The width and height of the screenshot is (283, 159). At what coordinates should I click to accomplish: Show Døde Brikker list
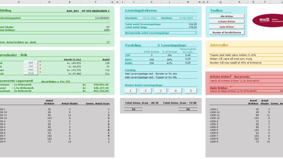227,27
